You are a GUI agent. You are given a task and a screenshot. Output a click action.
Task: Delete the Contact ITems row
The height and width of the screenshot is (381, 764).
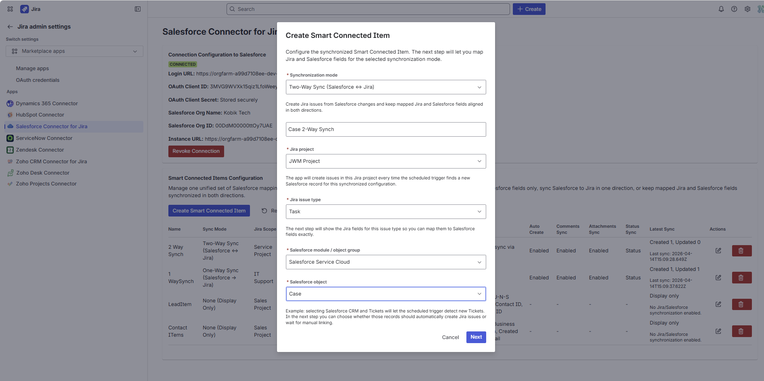(741, 331)
